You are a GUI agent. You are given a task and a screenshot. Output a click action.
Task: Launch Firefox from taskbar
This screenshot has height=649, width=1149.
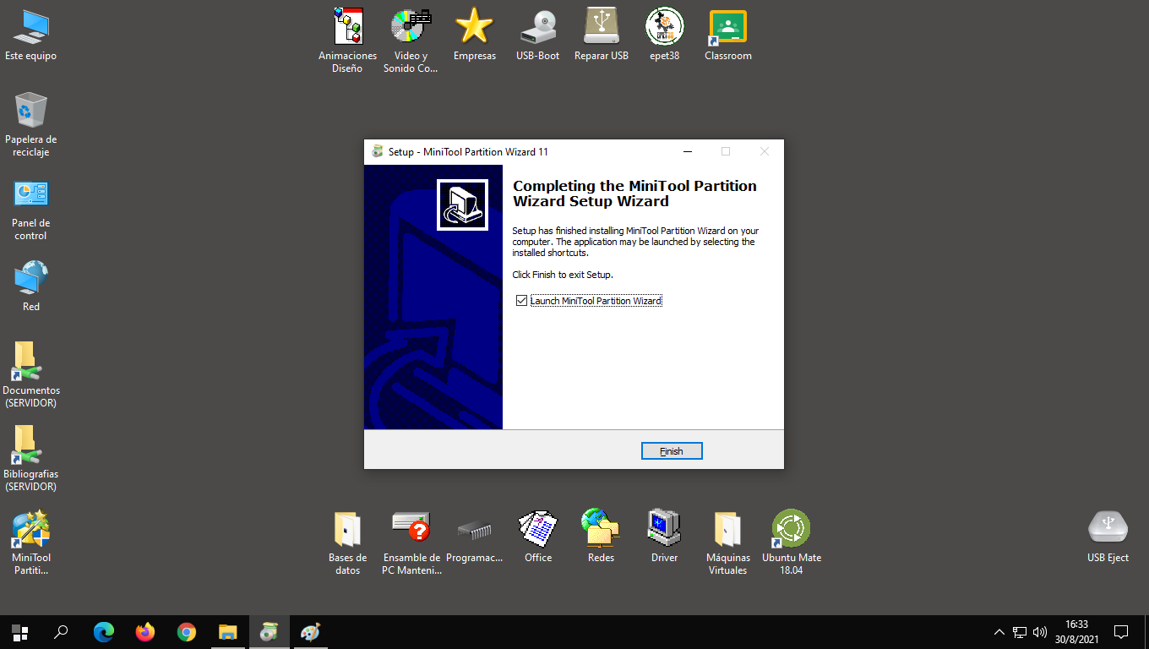[x=145, y=632]
